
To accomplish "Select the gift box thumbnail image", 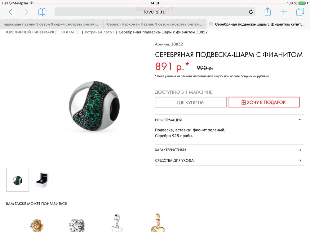I will click(42, 180).
